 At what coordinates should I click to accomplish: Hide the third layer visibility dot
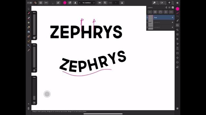pos(173,27)
